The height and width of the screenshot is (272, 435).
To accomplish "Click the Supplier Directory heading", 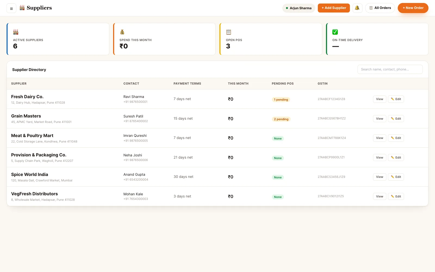I will coord(29,70).
